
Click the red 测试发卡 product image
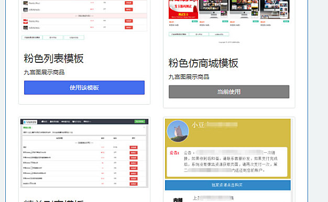(x=183, y=9)
